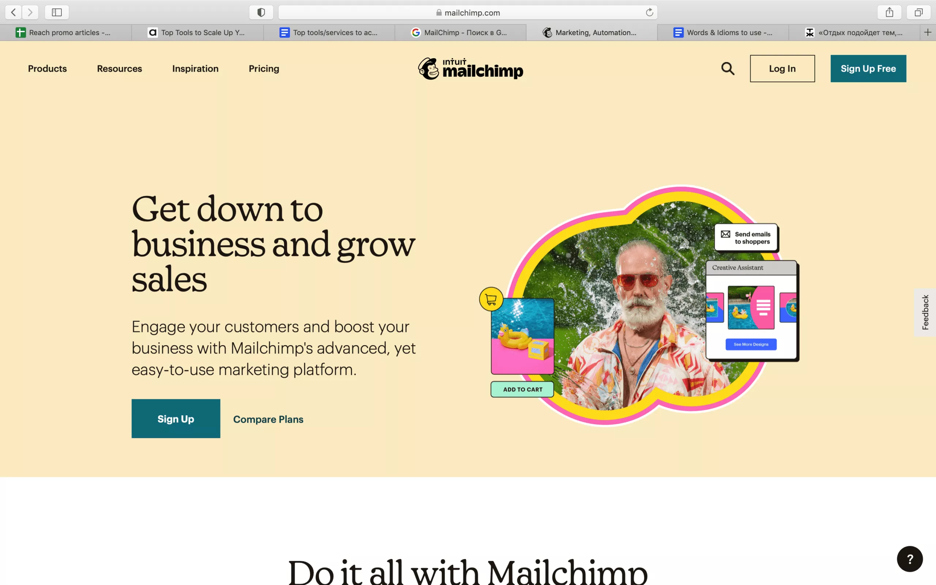Expand the Products menu
Screen dimensions: 936x585
[x=47, y=68]
